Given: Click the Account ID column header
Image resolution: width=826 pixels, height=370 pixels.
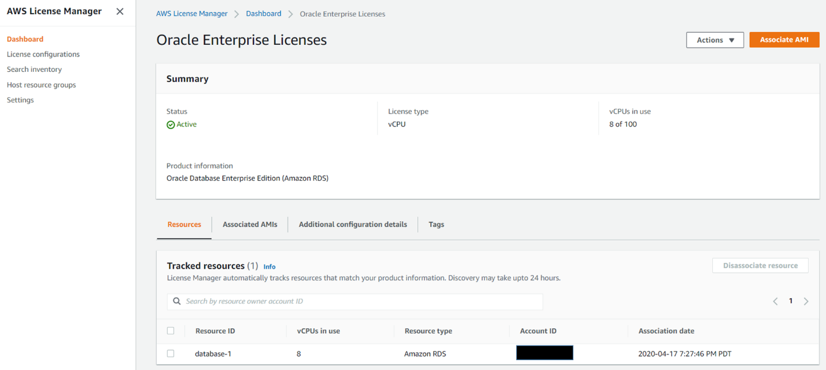Looking at the screenshot, I should click(x=538, y=331).
